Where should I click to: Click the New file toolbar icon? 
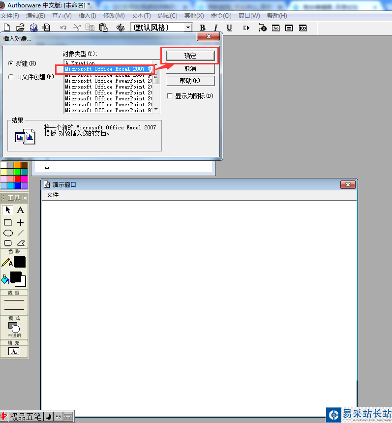(x=7, y=28)
